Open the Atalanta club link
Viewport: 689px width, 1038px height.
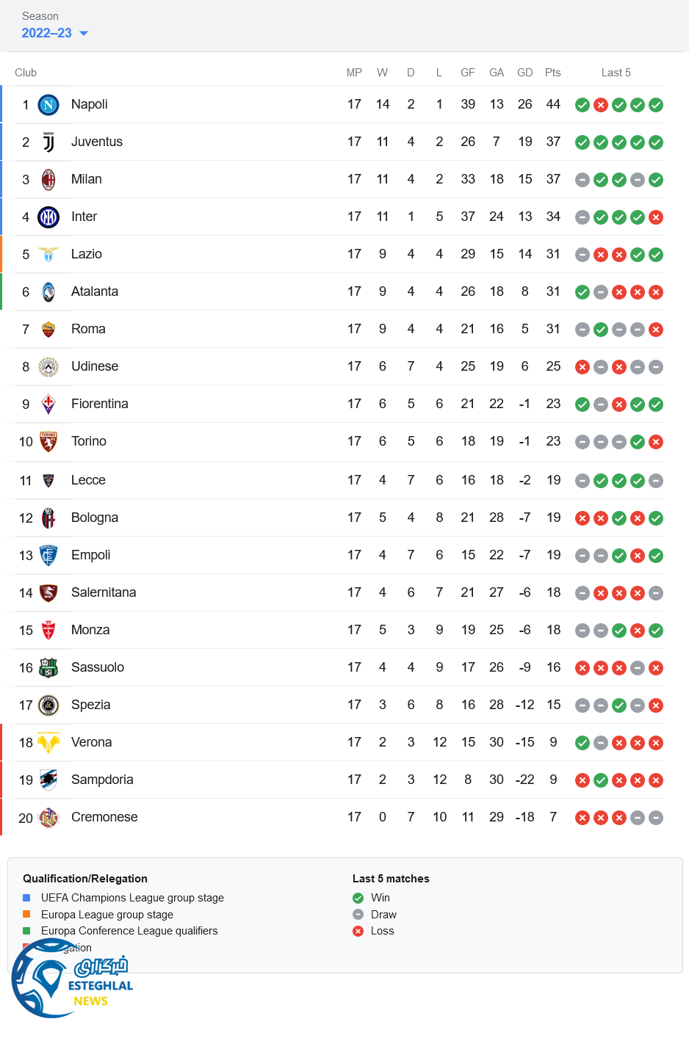point(94,291)
